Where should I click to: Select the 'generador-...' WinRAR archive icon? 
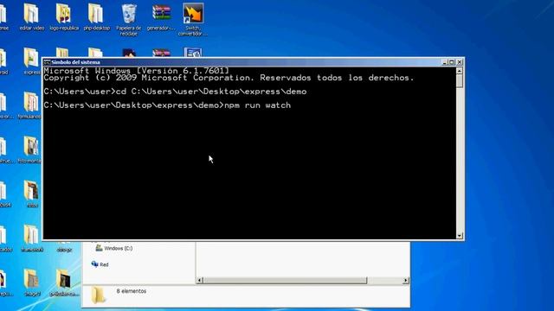click(x=161, y=16)
